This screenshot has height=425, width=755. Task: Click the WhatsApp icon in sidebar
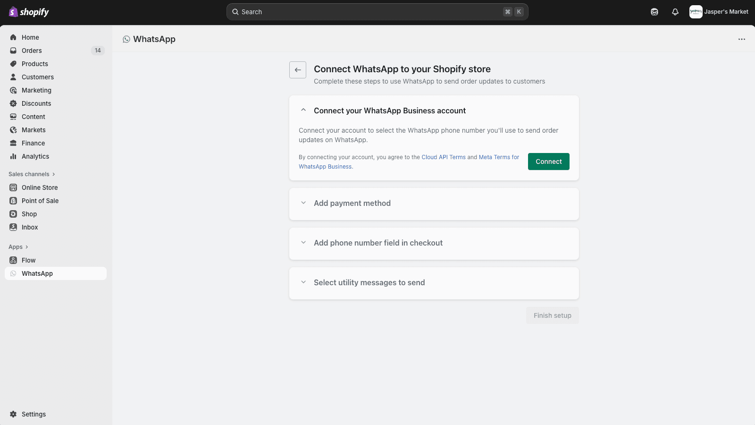[13, 273]
